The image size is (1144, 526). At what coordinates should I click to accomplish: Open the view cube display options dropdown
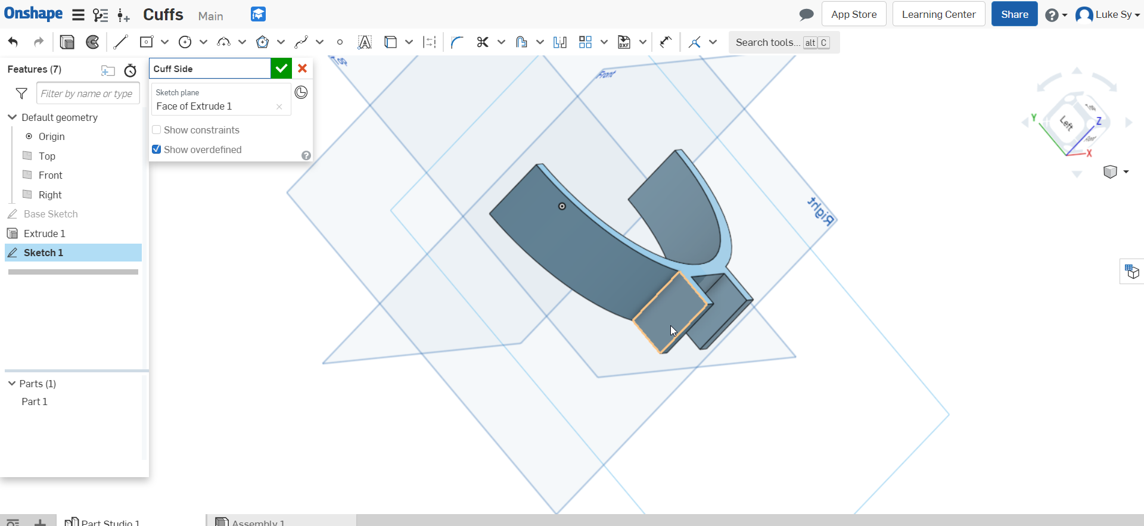coord(1126,172)
